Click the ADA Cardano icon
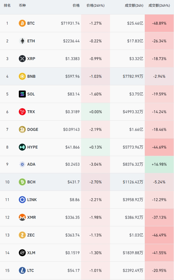This screenshot has width=174, height=280. [22, 164]
